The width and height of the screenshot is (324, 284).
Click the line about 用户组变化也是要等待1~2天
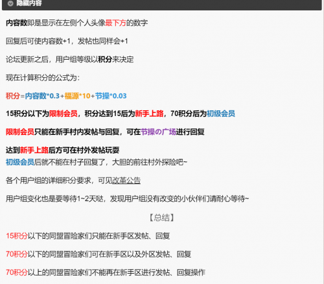coord(127,198)
